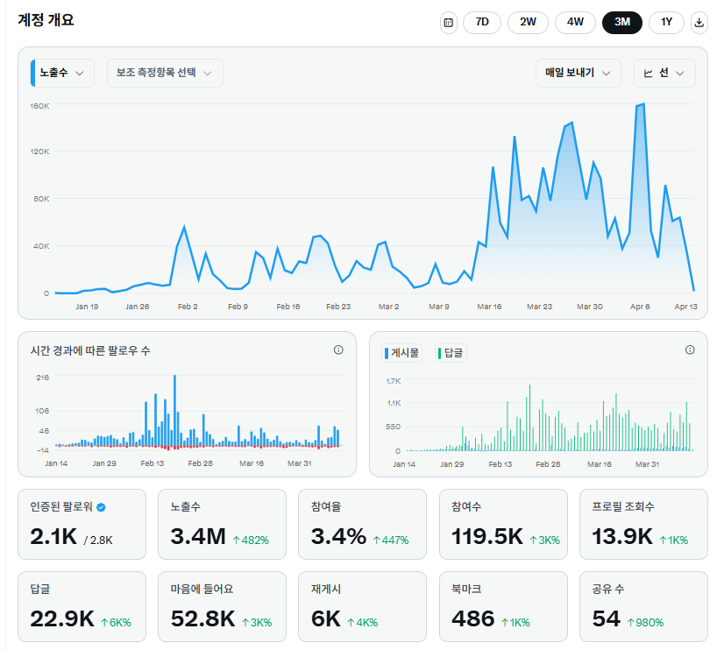Select the 참여율 3.4% metric card
This screenshot has width=717, height=650.
pyautogui.click(x=362, y=525)
